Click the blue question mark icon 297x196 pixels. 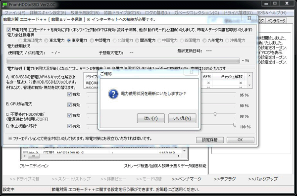point(113,94)
